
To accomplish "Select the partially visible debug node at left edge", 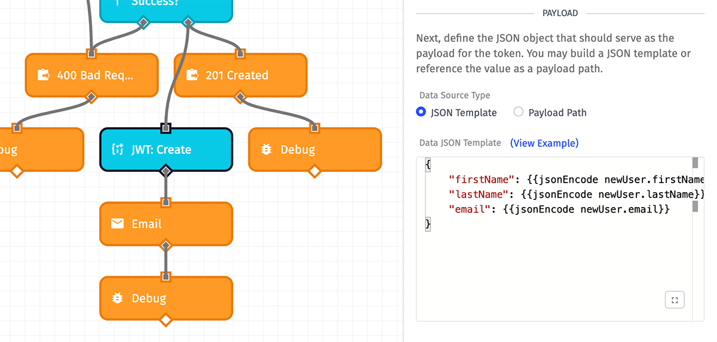I will click(x=41, y=150).
